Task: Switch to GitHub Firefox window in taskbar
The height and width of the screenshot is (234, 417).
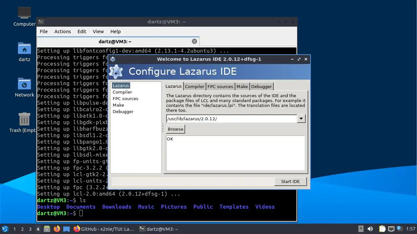Action: (104, 229)
